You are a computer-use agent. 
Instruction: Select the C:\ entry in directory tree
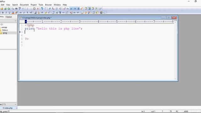[2, 24]
